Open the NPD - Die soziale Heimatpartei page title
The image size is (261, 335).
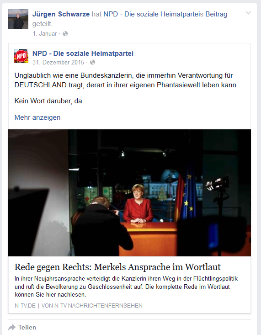tap(83, 53)
